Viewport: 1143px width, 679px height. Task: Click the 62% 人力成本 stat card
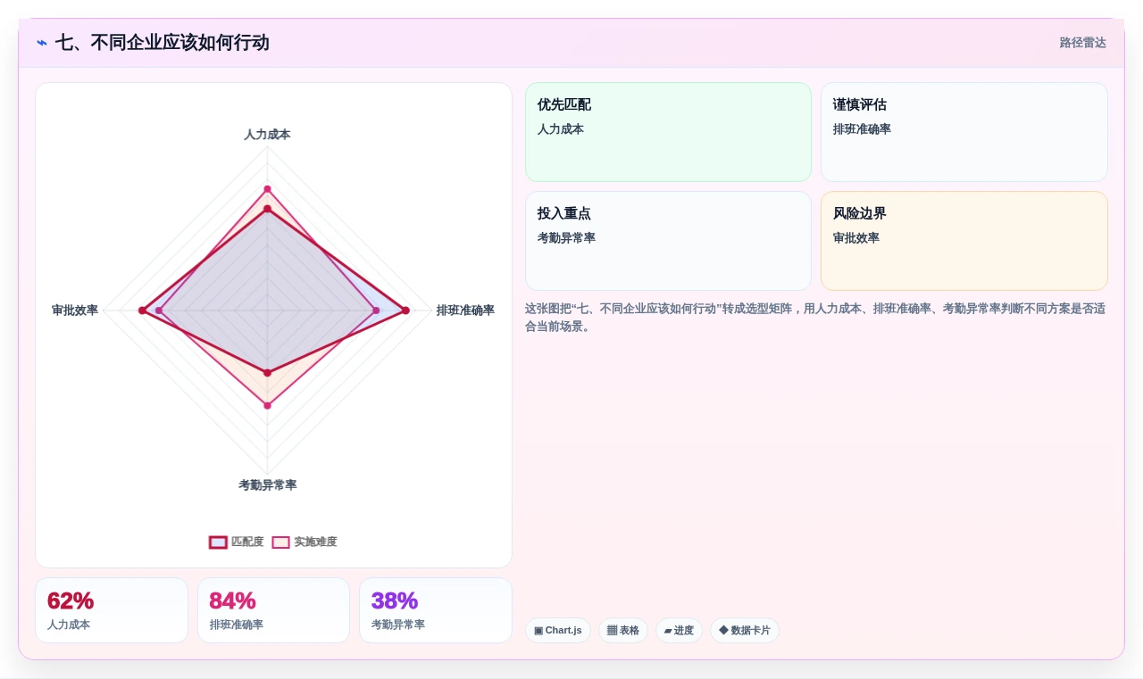(x=112, y=610)
